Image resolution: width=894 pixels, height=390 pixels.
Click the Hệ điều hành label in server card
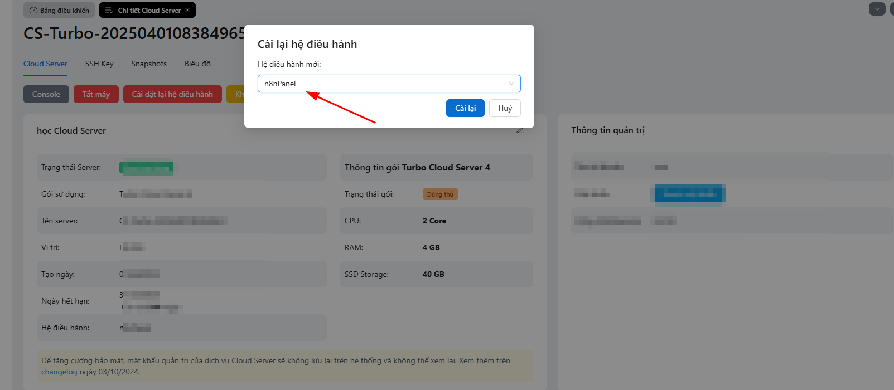pos(65,328)
